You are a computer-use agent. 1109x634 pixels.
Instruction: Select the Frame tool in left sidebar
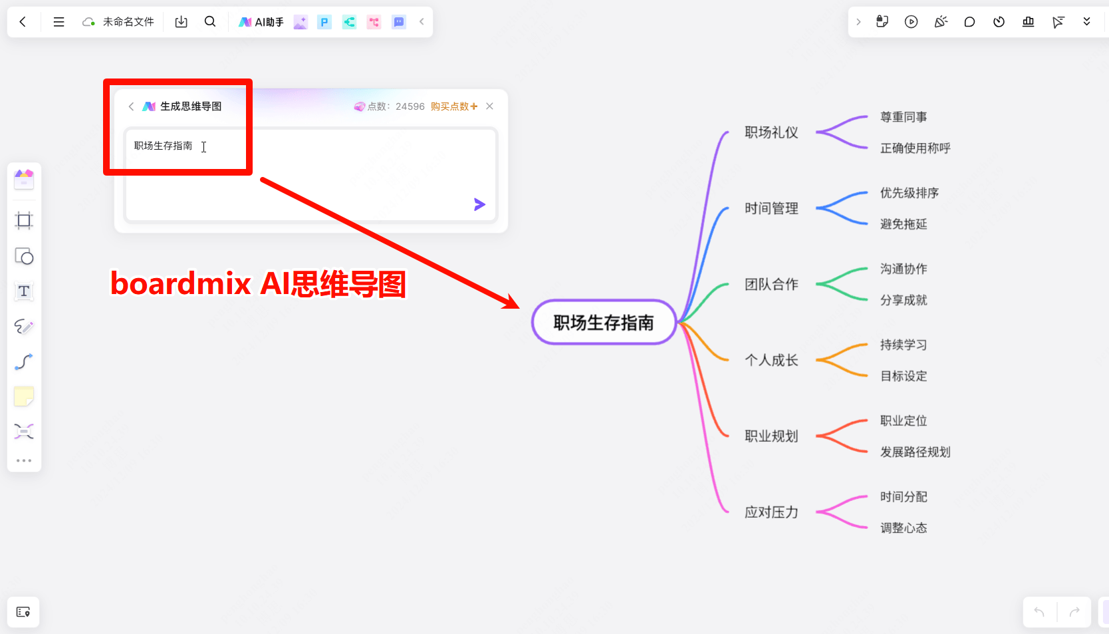coord(24,221)
